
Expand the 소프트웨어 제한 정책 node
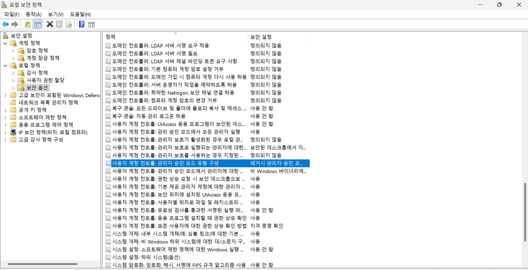coord(5,117)
